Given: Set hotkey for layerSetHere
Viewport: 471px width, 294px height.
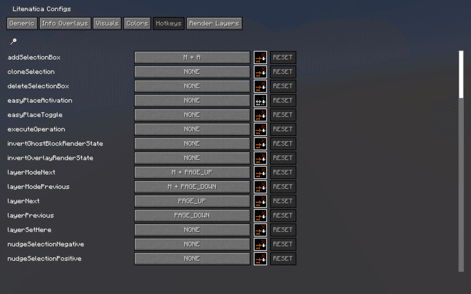Looking at the screenshot, I should click(x=192, y=230).
